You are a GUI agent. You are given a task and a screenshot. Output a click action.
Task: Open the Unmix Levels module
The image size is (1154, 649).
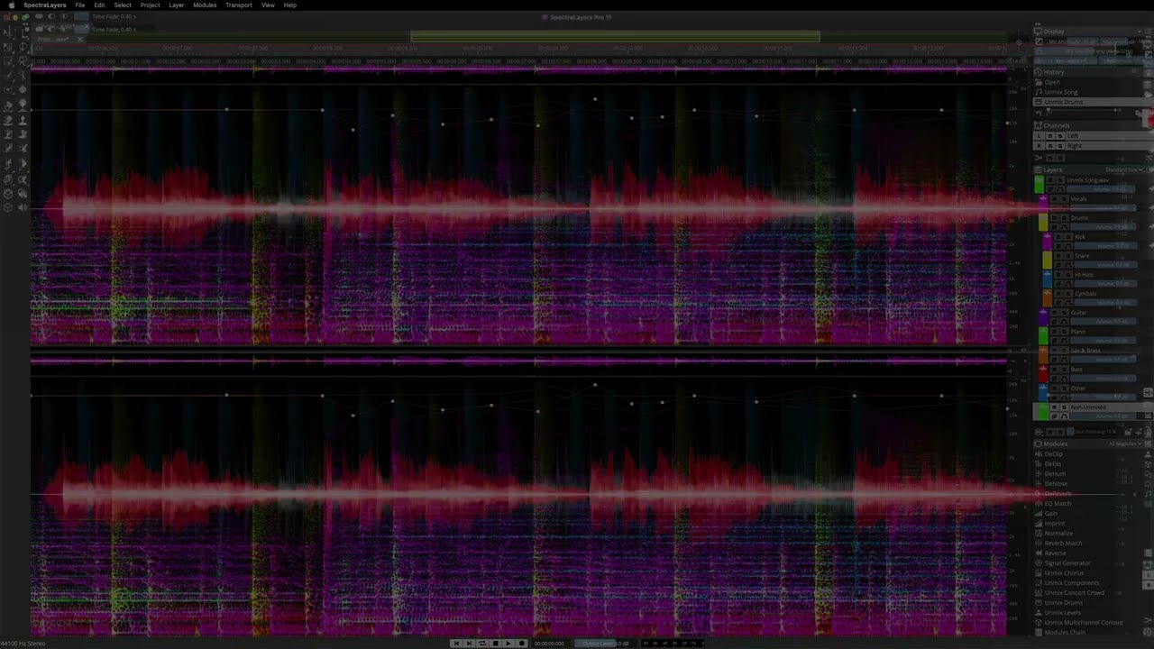1063,612
